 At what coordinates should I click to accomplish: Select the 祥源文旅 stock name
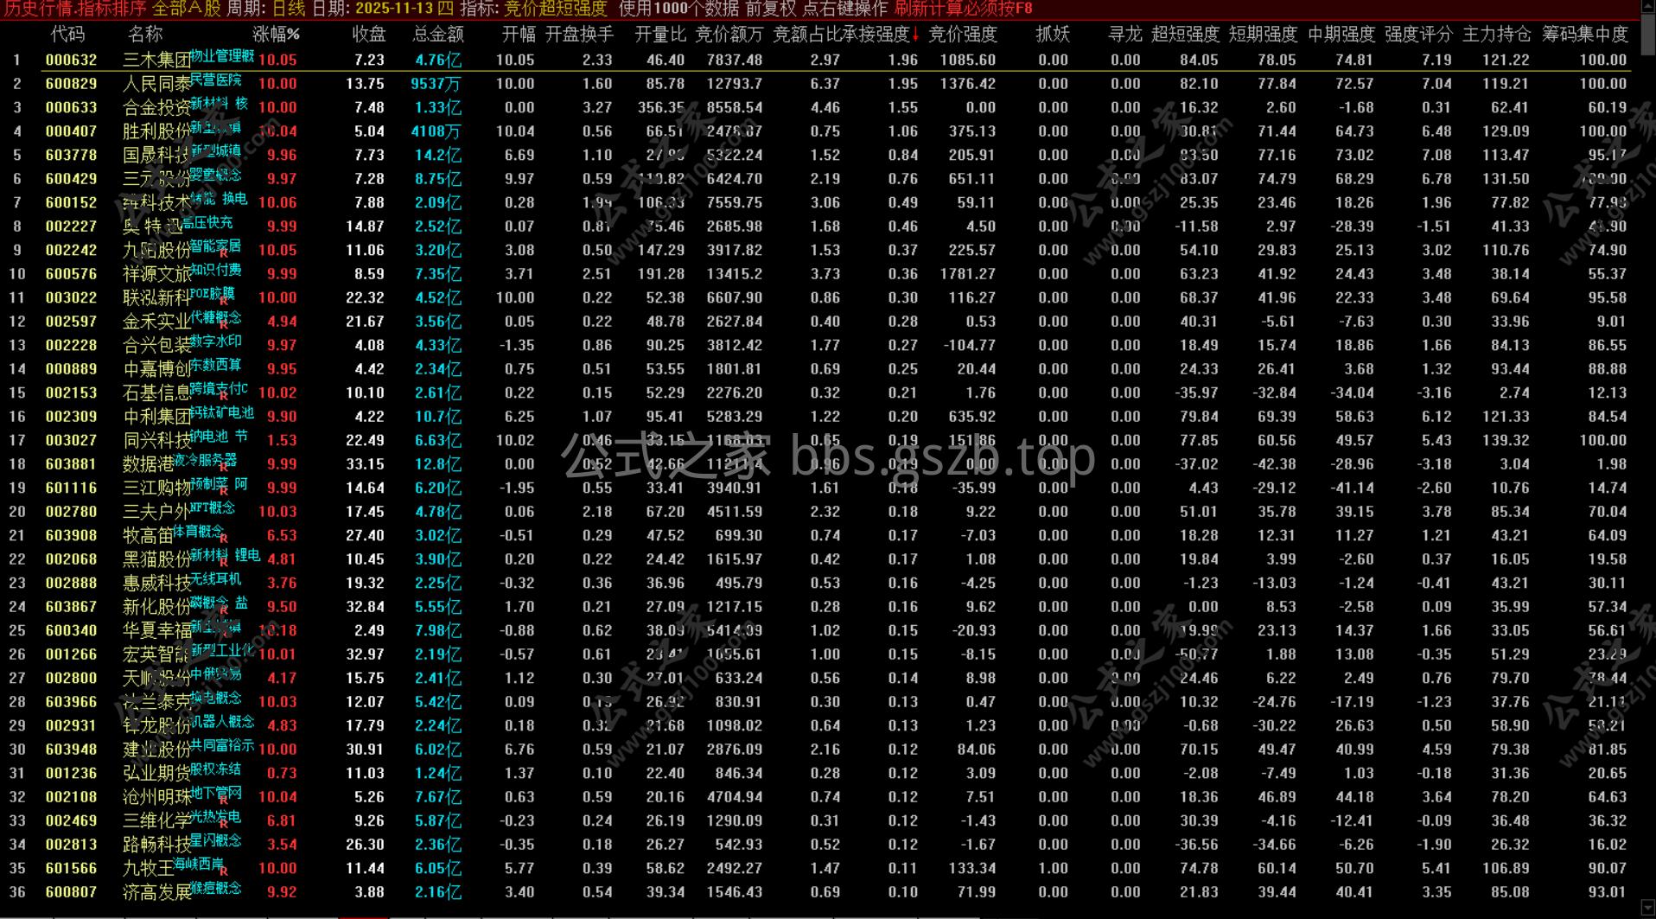click(156, 274)
